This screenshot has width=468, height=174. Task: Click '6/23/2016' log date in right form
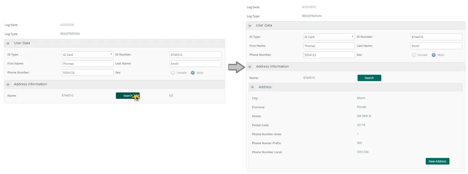point(309,7)
